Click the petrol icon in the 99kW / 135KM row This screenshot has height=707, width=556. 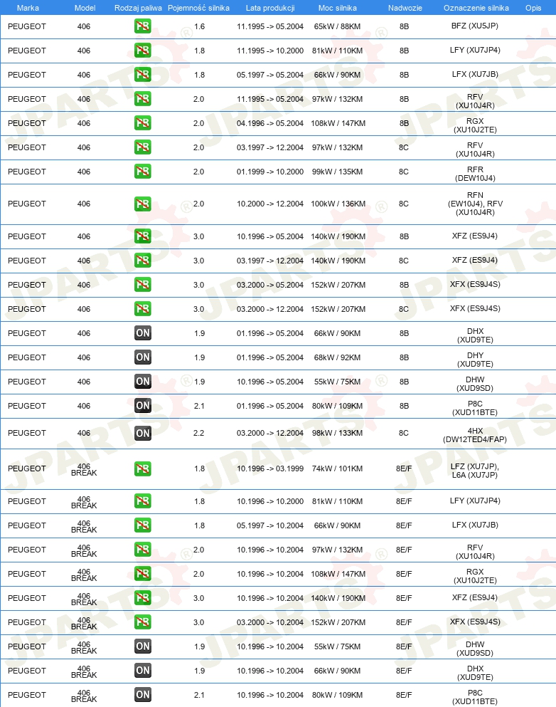click(143, 172)
